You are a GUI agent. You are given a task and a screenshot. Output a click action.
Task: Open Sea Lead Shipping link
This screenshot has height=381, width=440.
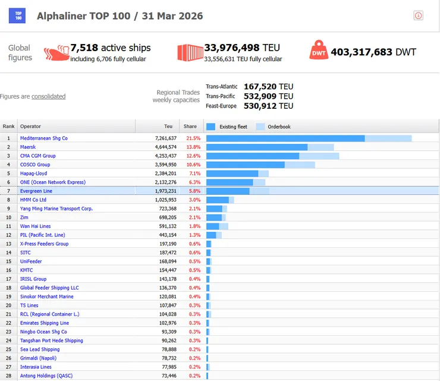point(40,349)
